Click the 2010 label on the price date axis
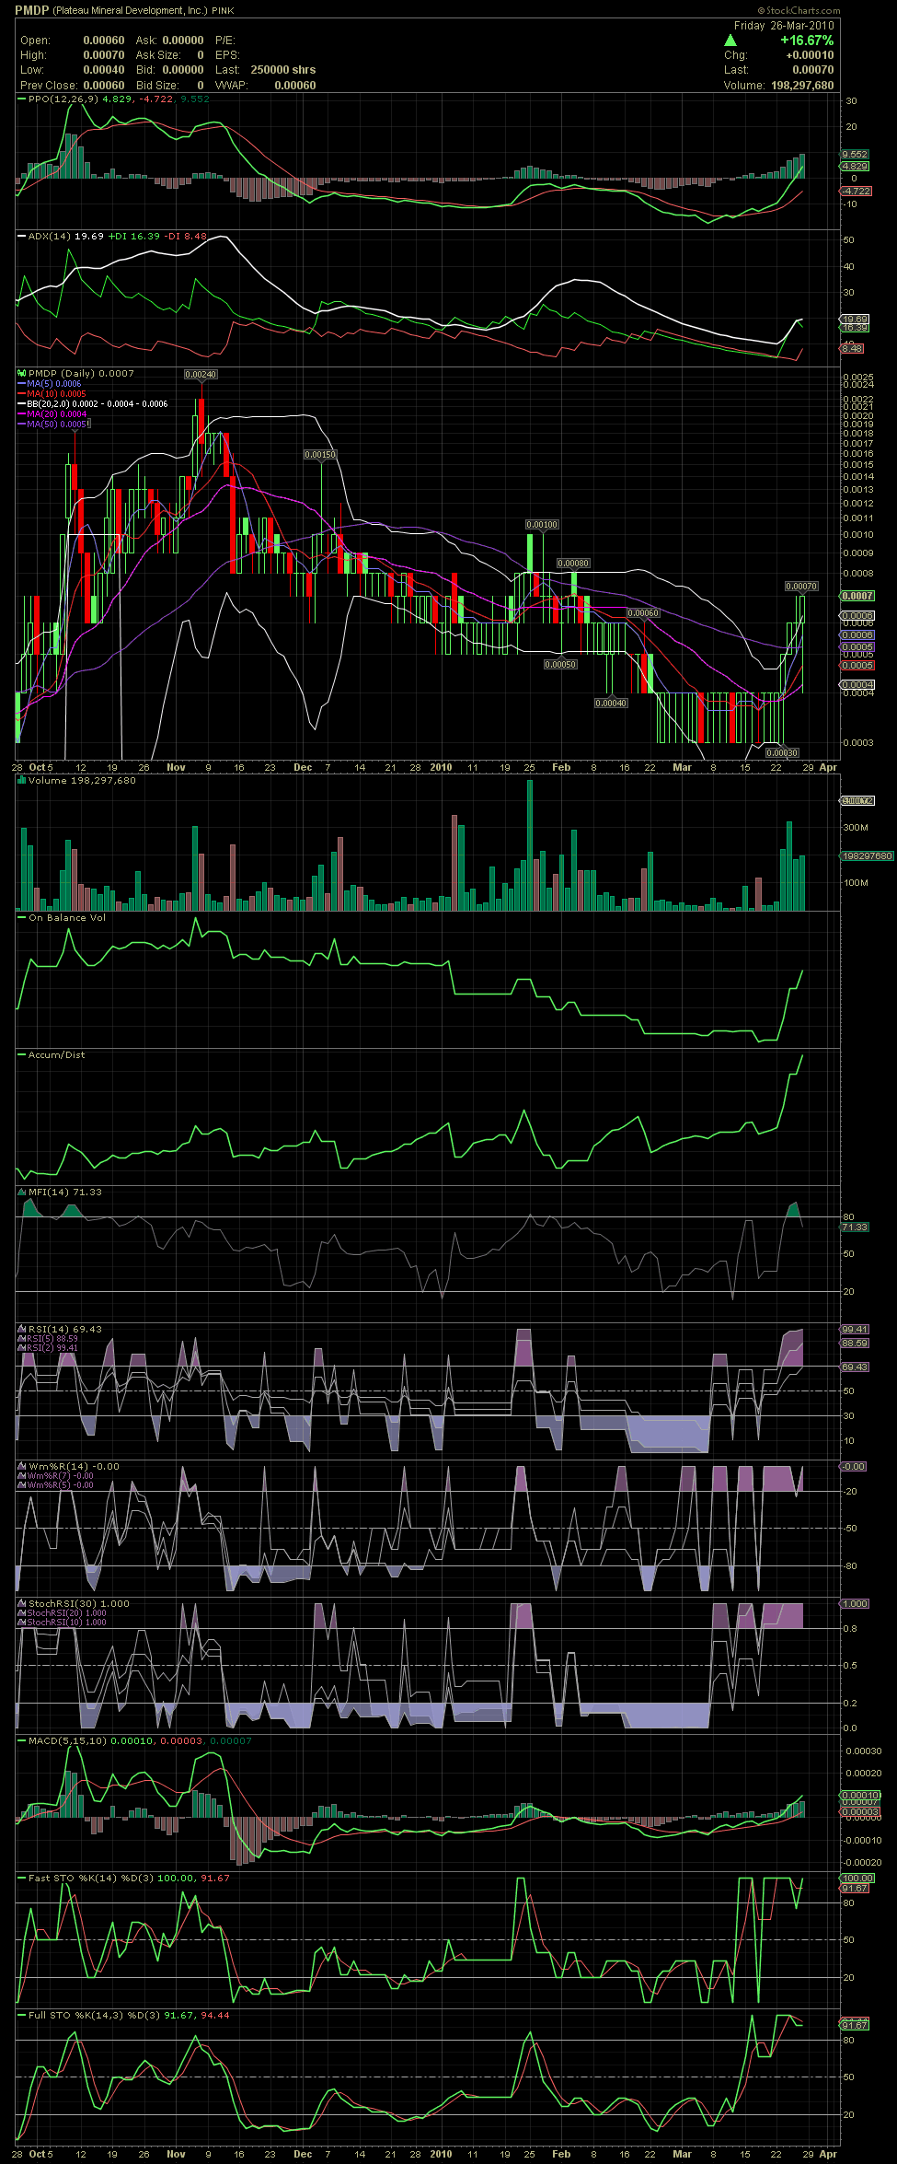Screen dimensions: 897x2164 coord(441,767)
